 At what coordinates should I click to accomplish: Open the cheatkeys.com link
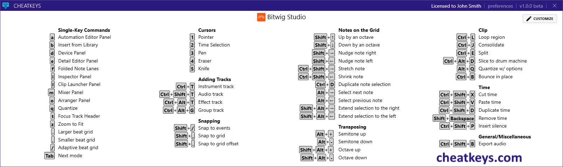pyautogui.click(x=479, y=158)
